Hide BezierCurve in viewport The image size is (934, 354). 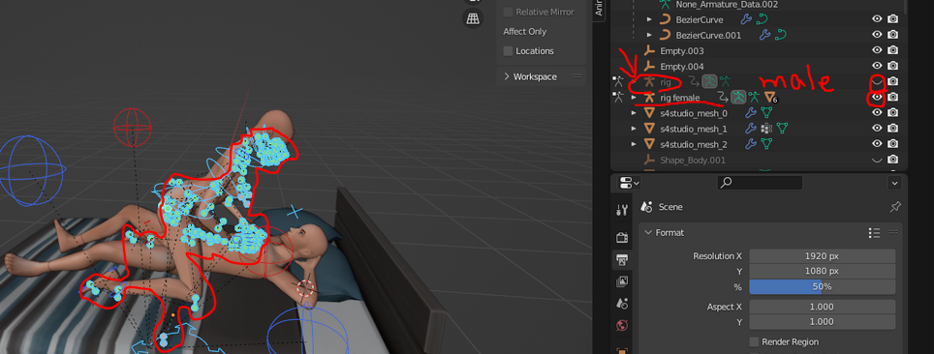(877, 19)
